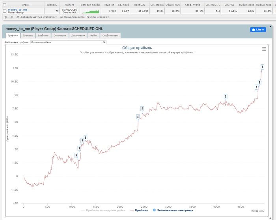Sort by the Подсчет column header
The height and width of the screenshot is (220, 276).
109,5
